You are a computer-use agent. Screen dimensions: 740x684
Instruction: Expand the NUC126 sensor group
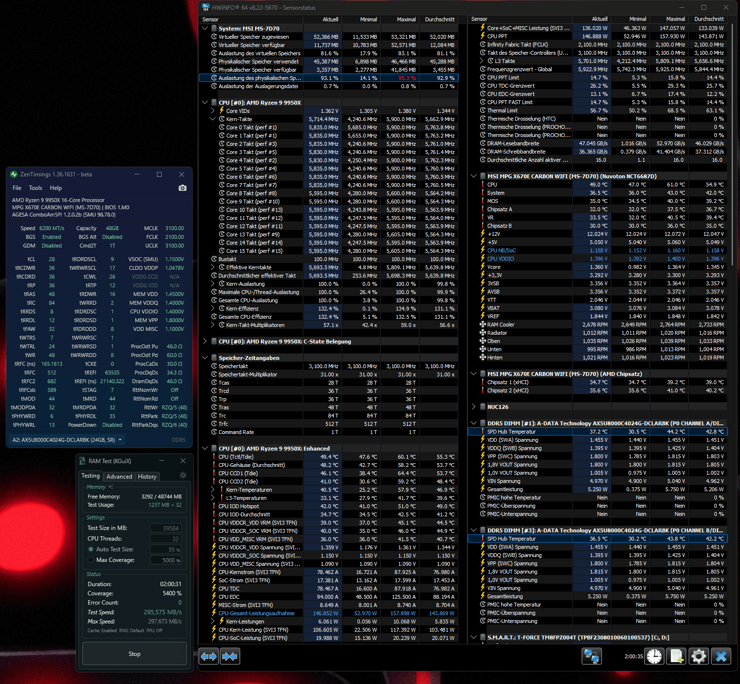pos(474,407)
